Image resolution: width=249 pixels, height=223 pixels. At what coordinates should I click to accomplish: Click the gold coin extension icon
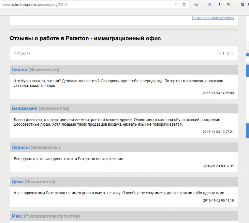click(x=229, y=4)
